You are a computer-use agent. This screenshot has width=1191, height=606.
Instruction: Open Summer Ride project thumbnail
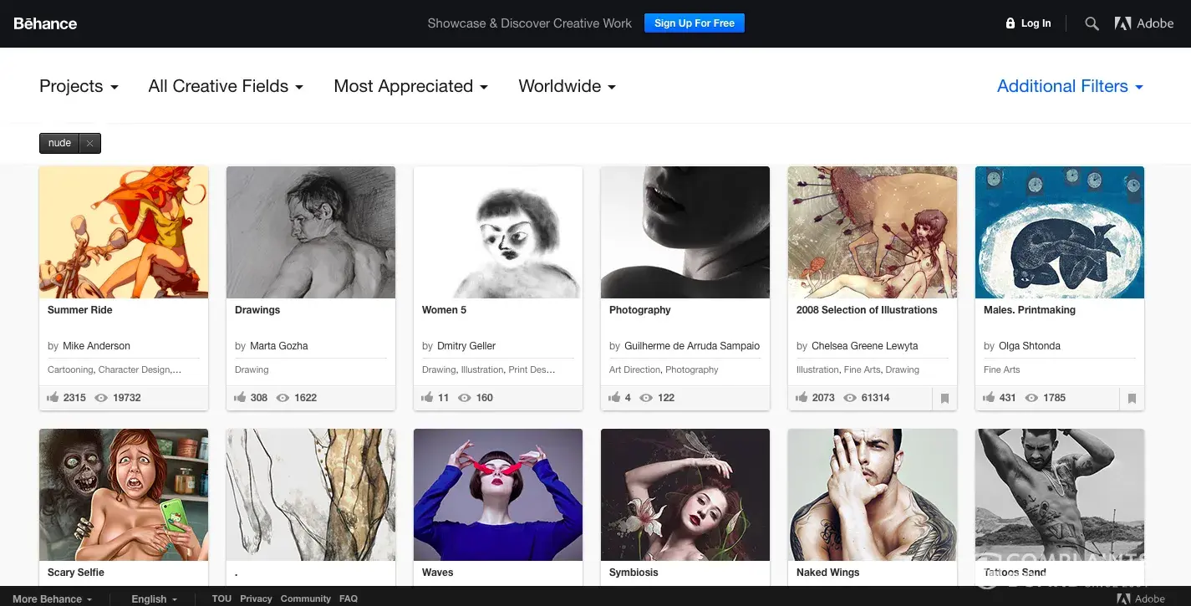[124, 232]
